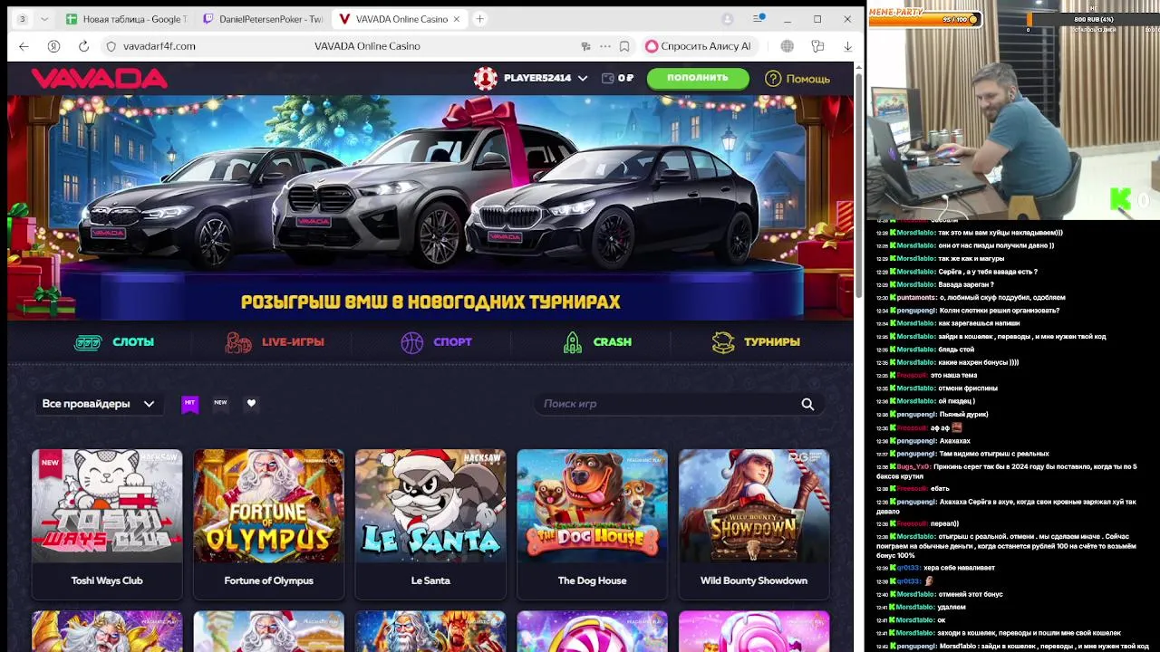Image resolution: width=1160 pixels, height=652 pixels.
Task: Click the game search magnifier icon
Action: pos(807,404)
